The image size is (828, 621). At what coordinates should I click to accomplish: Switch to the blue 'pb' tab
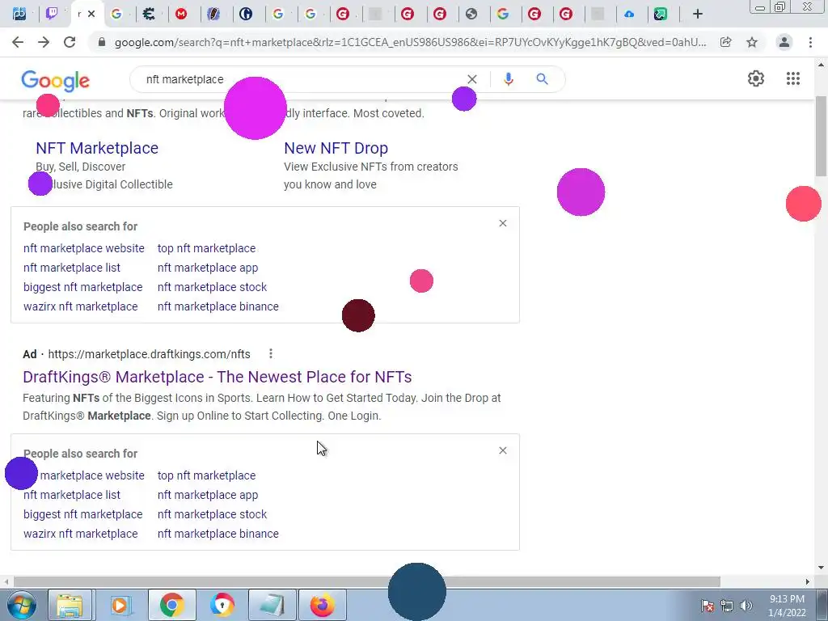point(19,14)
